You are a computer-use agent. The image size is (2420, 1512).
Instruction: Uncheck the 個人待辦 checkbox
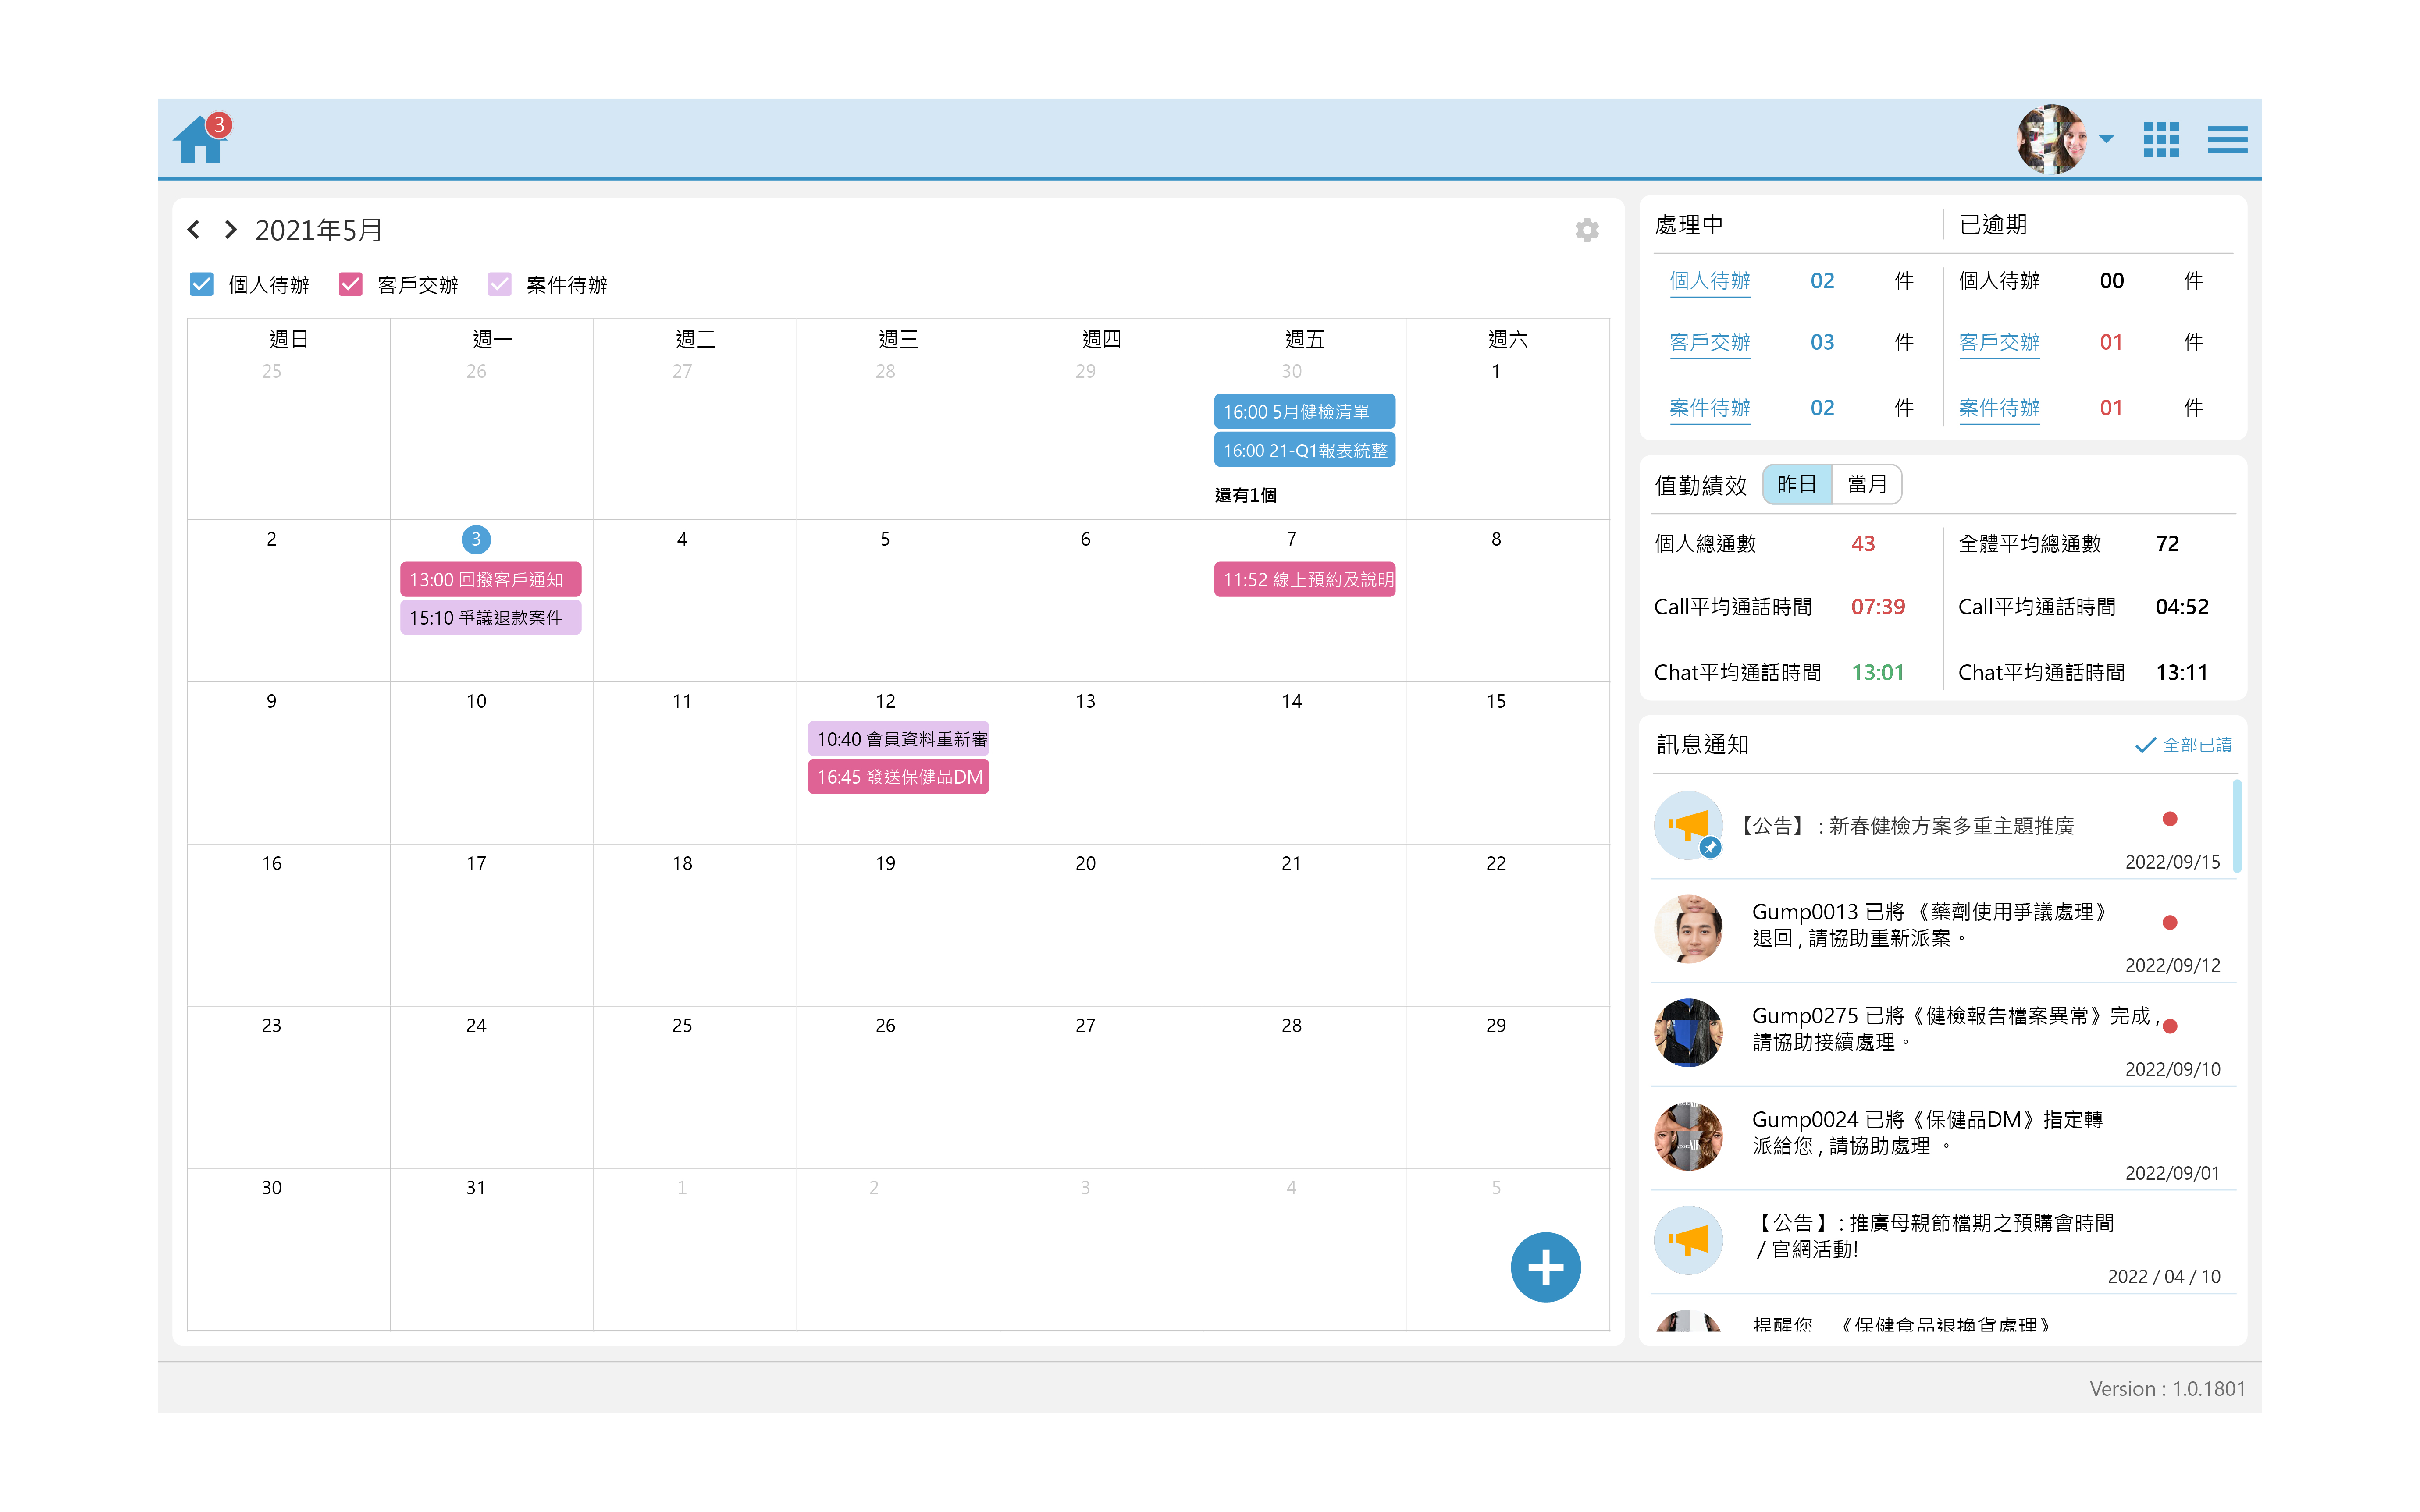[202, 285]
